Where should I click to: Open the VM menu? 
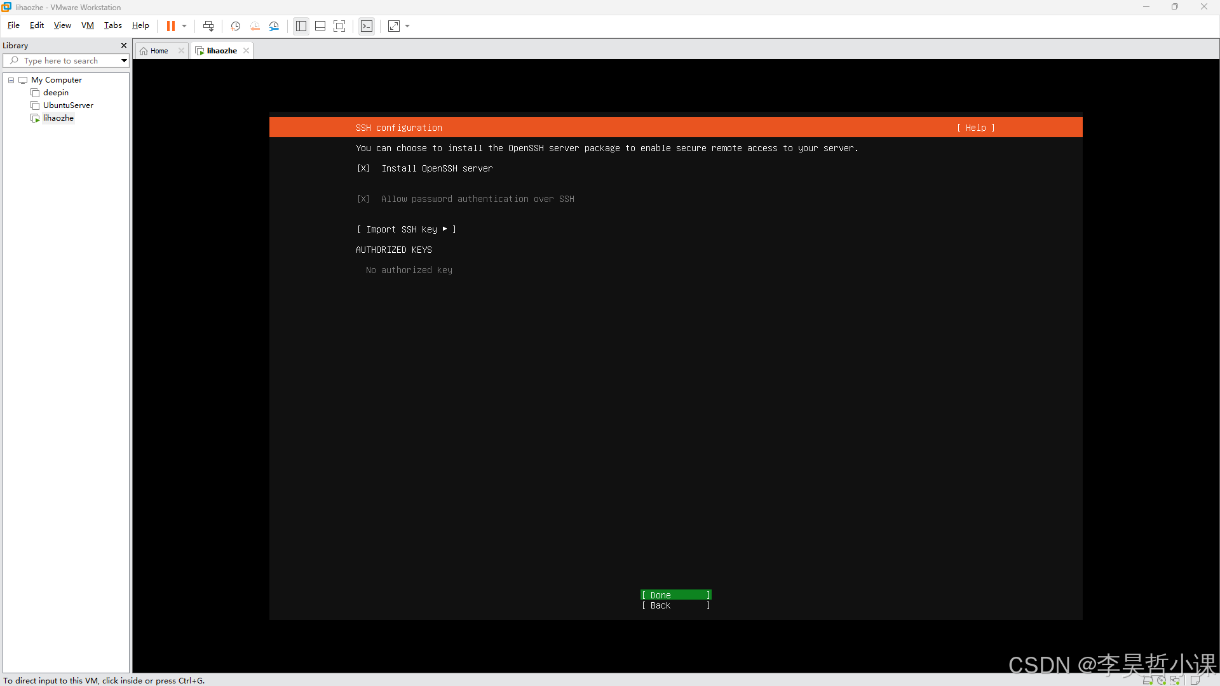(x=88, y=25)
